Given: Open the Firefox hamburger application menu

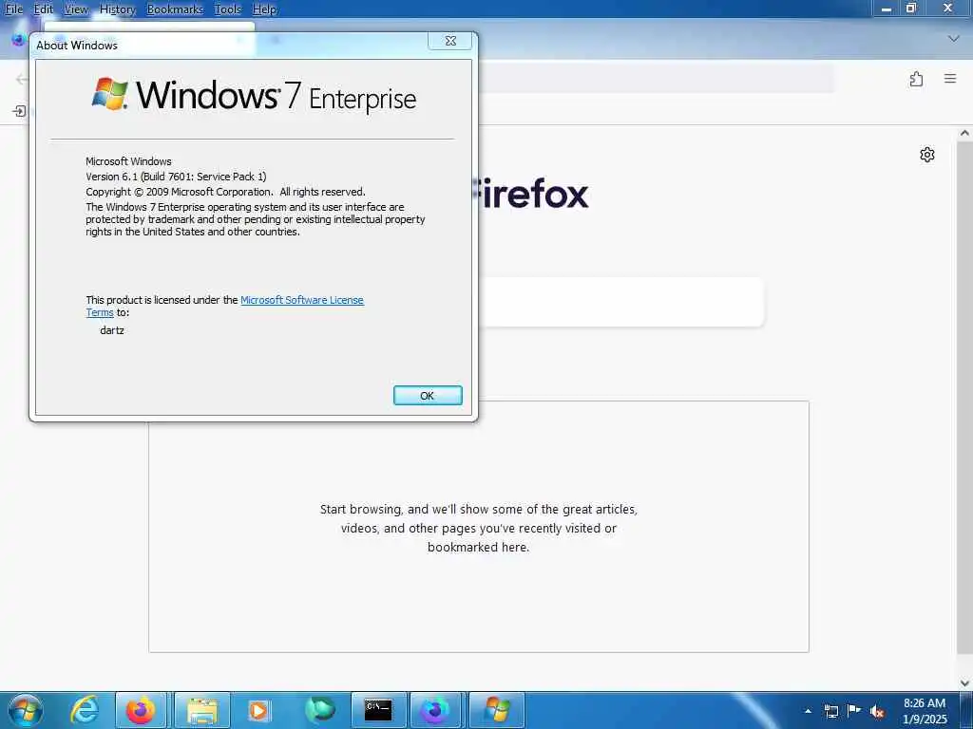Looking at the screenshot, I should click(950, 79).
